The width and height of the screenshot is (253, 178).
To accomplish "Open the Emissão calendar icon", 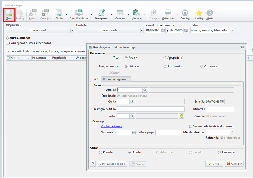I will coord(222,102).
